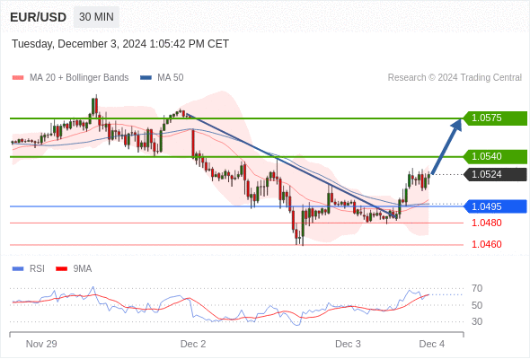Screen dimensions: 530x359
Task: Select the 30 MIN timeframe badge
Action: coord(96,17)
